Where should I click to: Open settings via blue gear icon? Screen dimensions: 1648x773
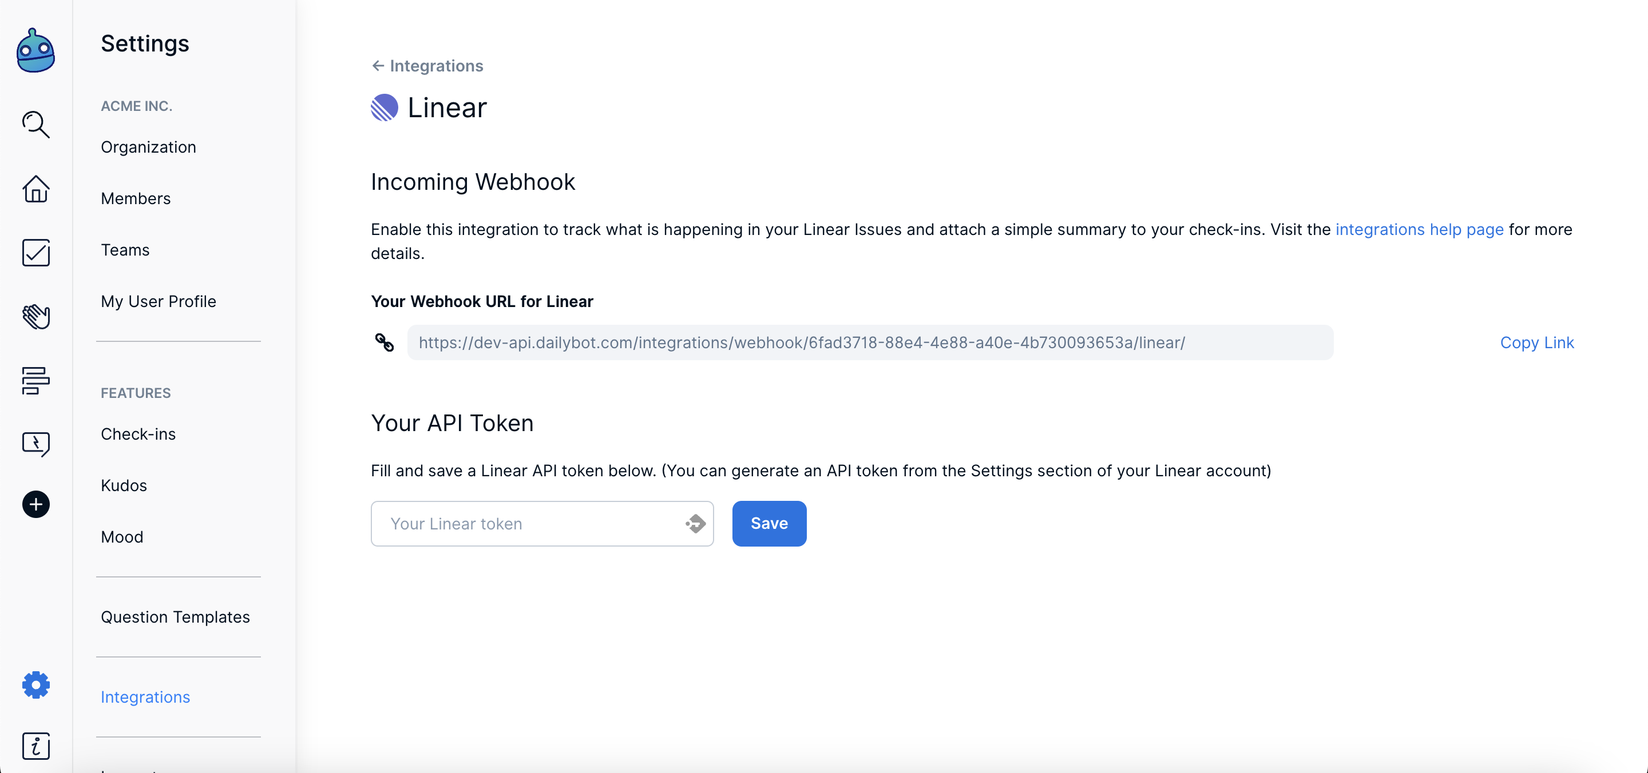coord(36,685)
